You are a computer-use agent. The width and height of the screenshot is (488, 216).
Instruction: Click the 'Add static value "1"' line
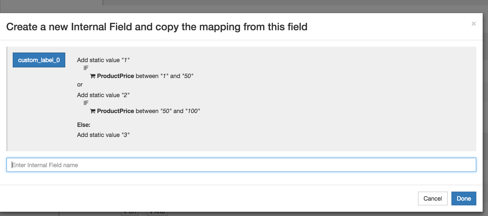(103, 60)
